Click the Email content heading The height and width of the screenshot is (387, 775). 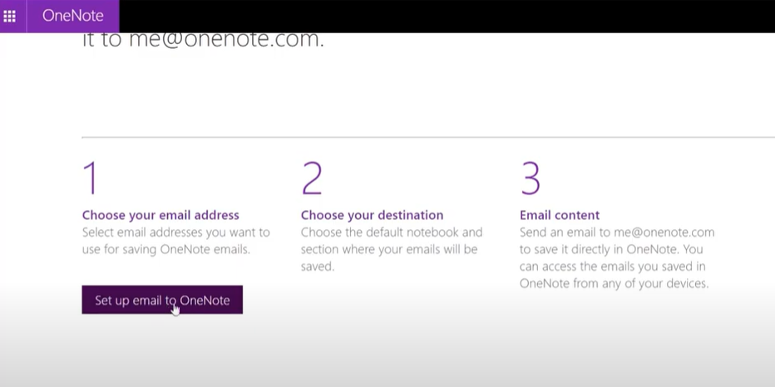[560, 215]
